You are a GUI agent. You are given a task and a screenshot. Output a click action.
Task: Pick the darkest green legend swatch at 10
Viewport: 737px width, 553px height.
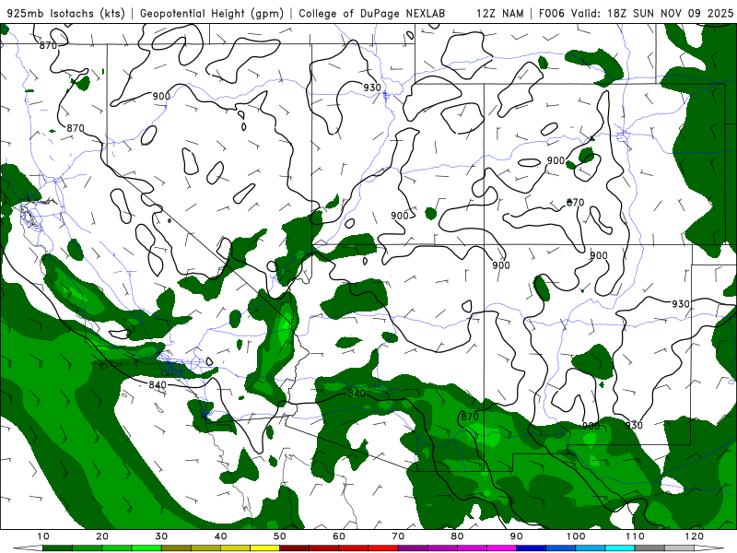pyautogui.click(x=57, y=548)
